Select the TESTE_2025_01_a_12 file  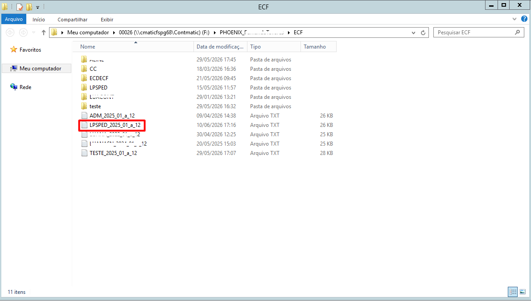pos(113,153)
